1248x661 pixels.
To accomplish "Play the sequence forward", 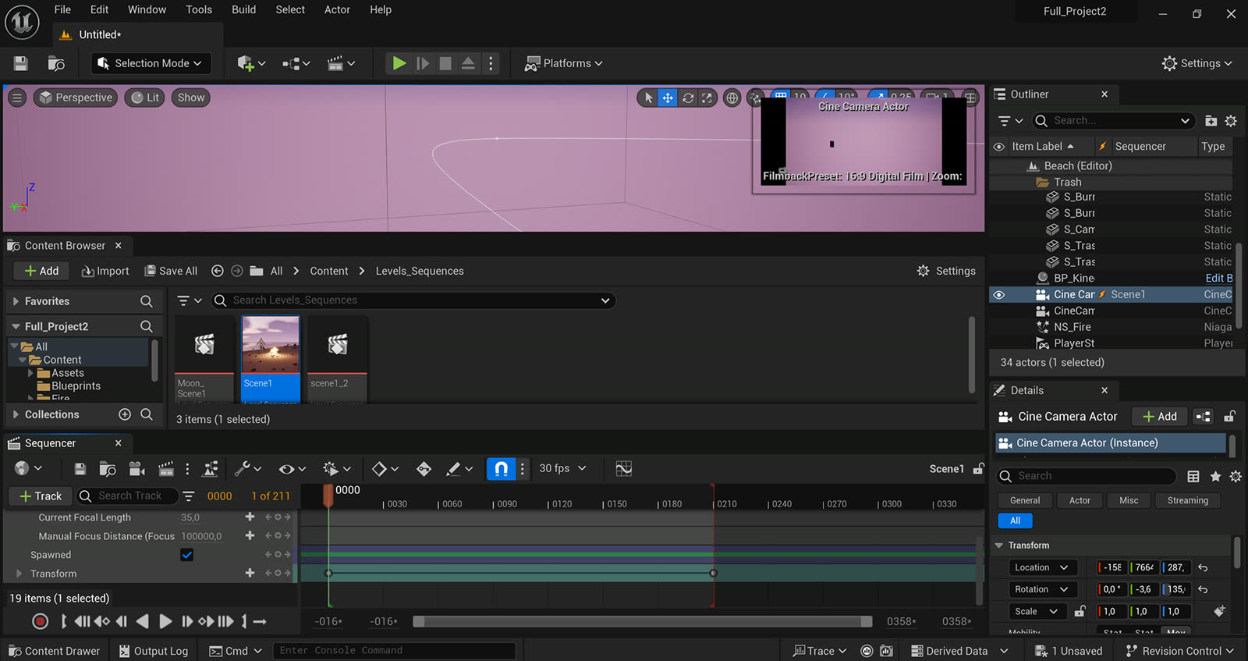I will pos(165,621).
